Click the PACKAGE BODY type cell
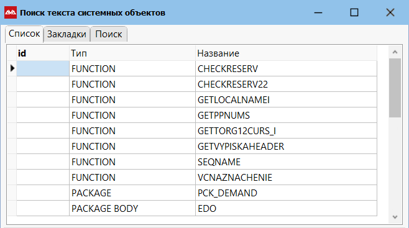 (132, 209)
